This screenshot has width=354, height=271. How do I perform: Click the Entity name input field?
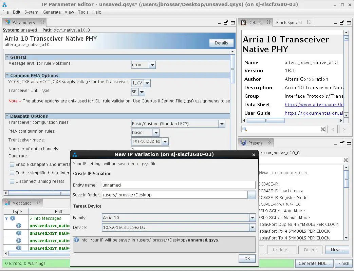click(x=179, y=185)
